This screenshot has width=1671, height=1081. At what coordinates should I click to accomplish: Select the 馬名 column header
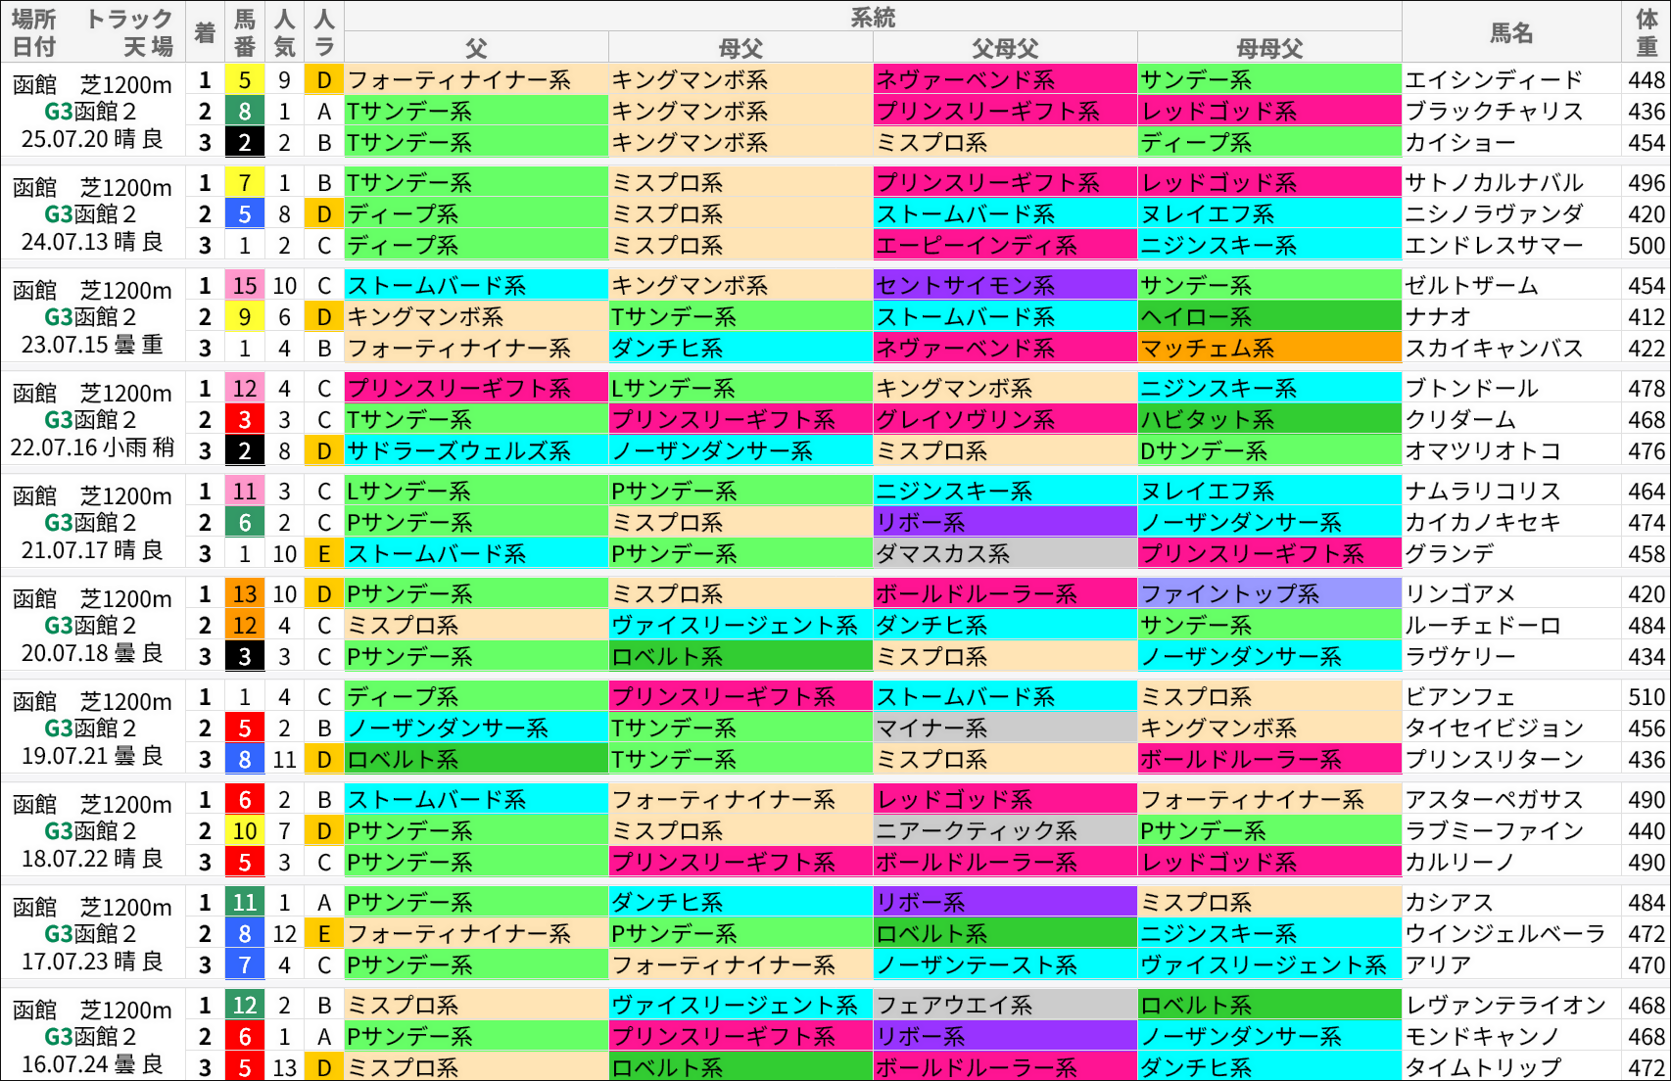point(1511,32)
